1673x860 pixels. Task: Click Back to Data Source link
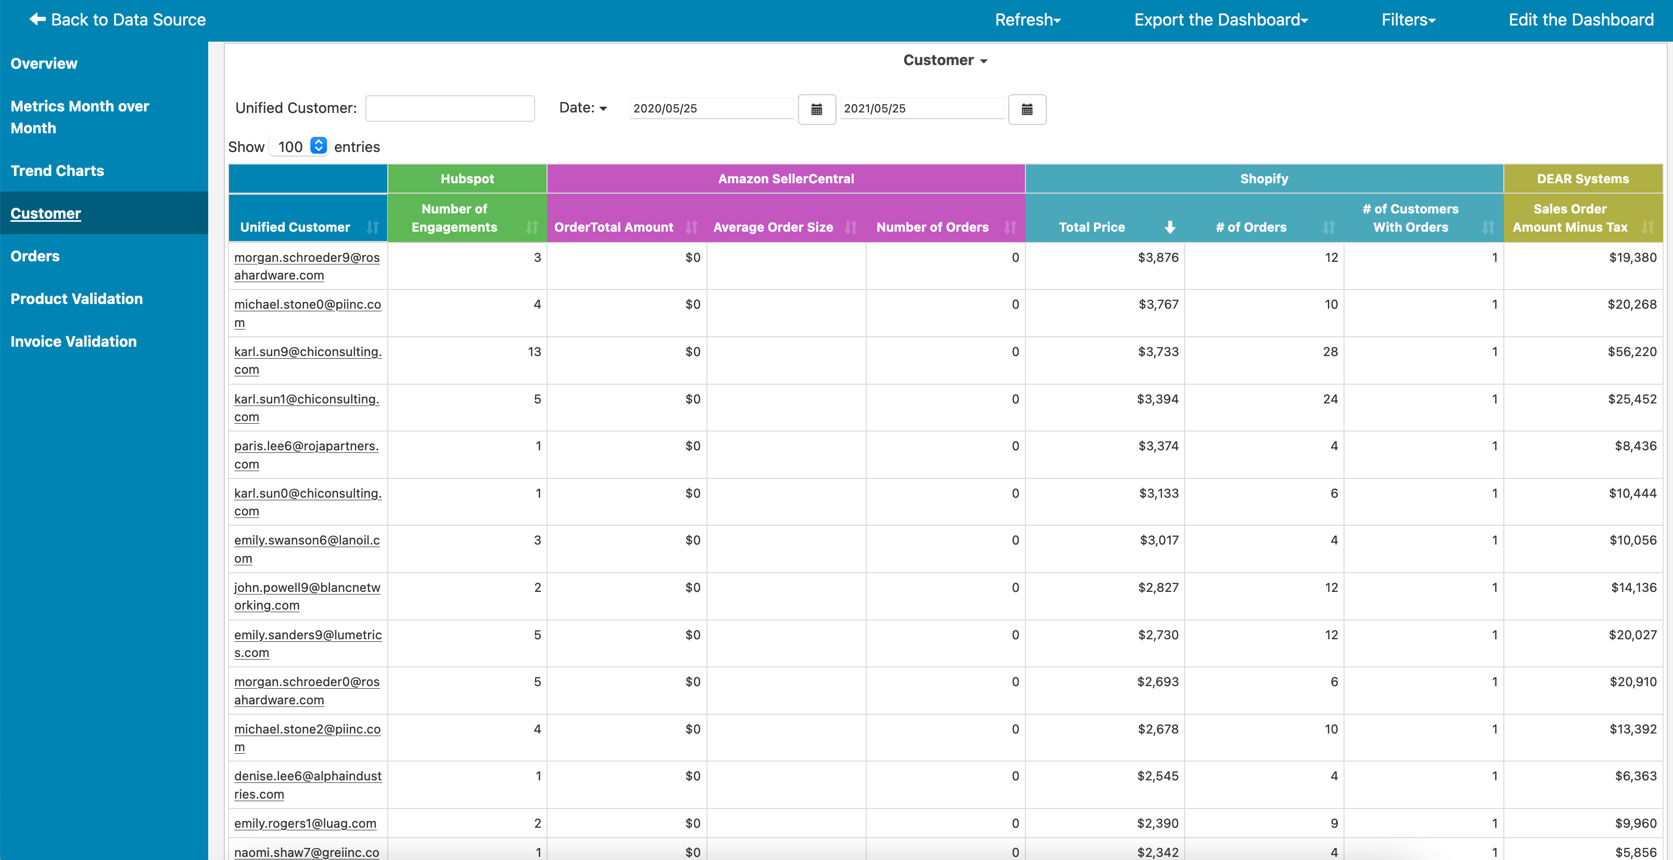[118, 20]
